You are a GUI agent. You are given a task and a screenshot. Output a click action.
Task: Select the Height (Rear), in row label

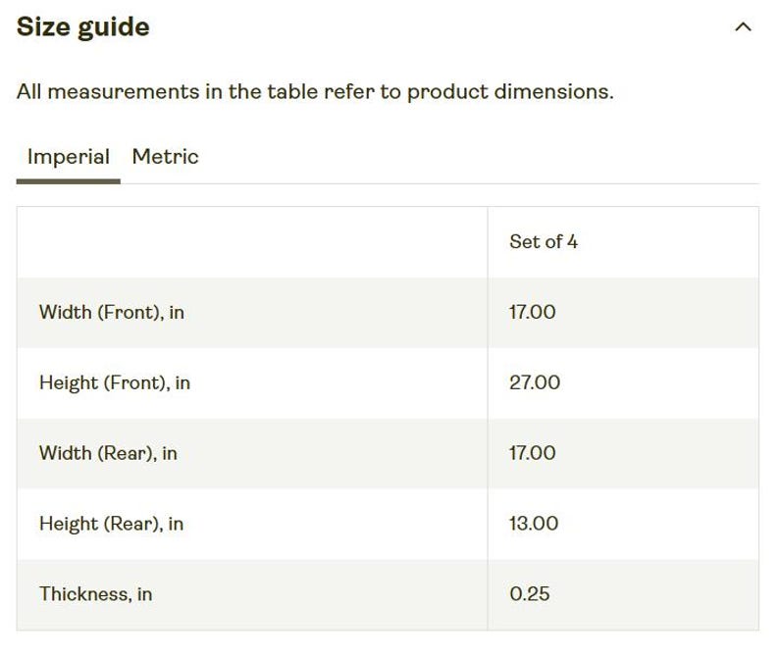click(111, 524)
